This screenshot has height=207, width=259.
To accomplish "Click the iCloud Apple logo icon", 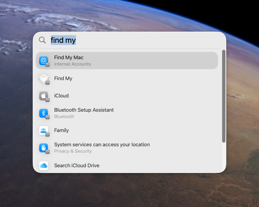I will click(44, 96).
